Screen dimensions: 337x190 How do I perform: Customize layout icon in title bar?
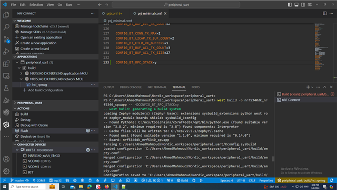310,5
